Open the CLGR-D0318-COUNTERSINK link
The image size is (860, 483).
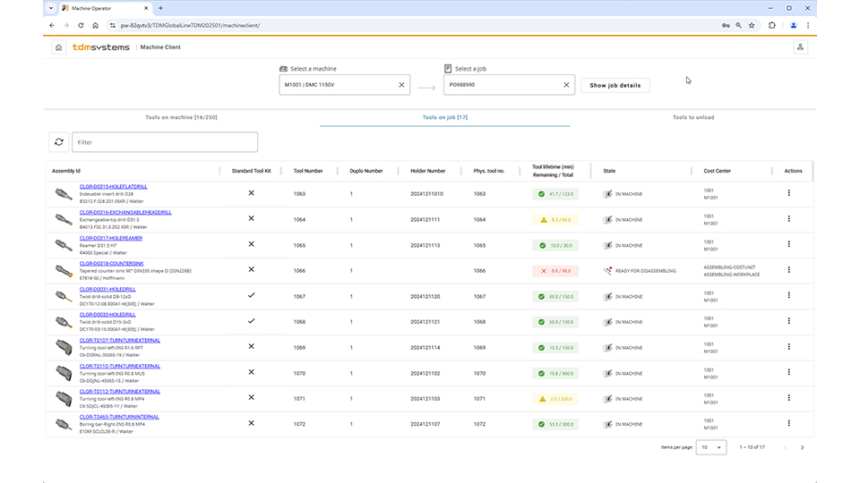click(x=111, y=263)
